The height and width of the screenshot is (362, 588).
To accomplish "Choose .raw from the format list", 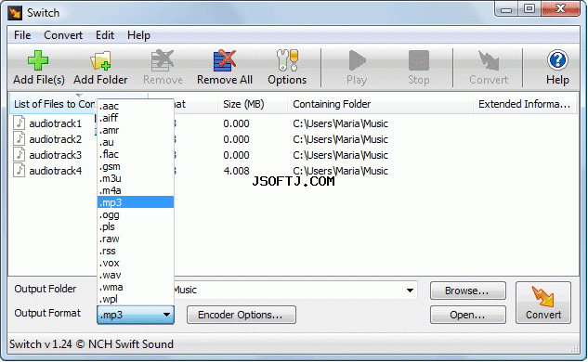I will (136, 239).
